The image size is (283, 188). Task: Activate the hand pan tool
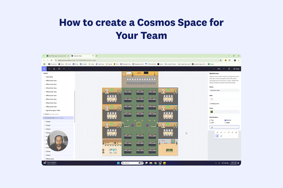click(59, 69)
